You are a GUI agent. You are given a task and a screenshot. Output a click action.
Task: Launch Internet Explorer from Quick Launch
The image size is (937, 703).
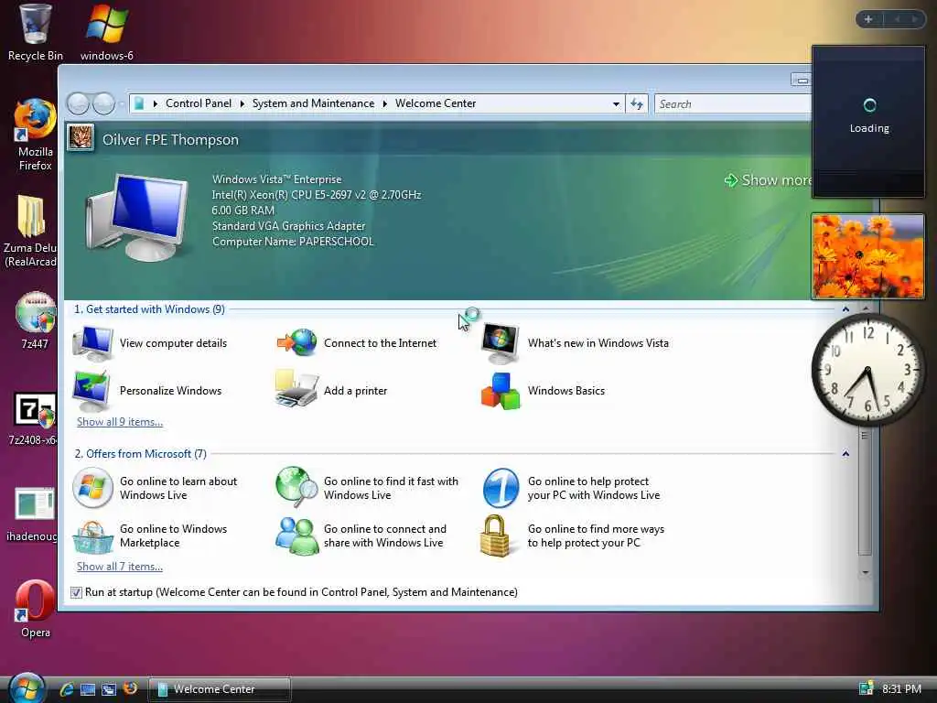pyautogui.click(x=66, y=688)
